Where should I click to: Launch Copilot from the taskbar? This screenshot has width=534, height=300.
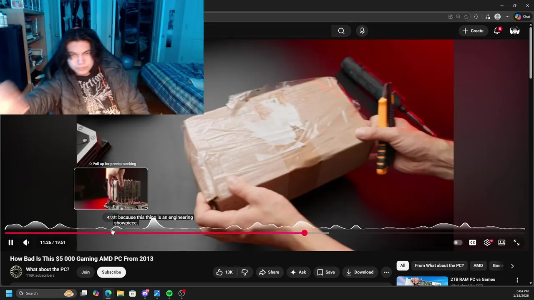click(x=96, y=293)
